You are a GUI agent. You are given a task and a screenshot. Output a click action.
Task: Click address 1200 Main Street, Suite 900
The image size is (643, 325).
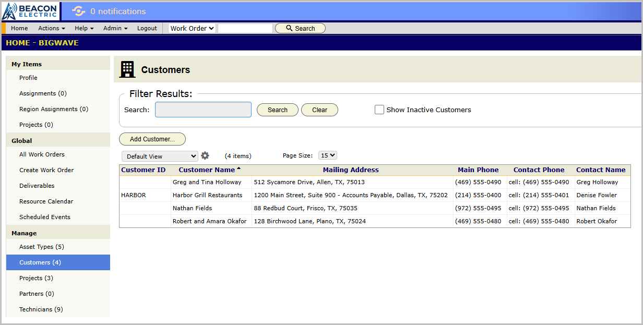351,195
